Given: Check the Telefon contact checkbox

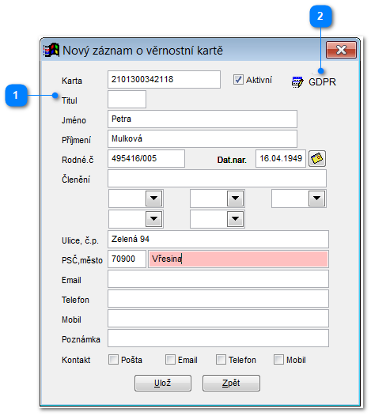Looking at the screenshot, I should [221, 360].
